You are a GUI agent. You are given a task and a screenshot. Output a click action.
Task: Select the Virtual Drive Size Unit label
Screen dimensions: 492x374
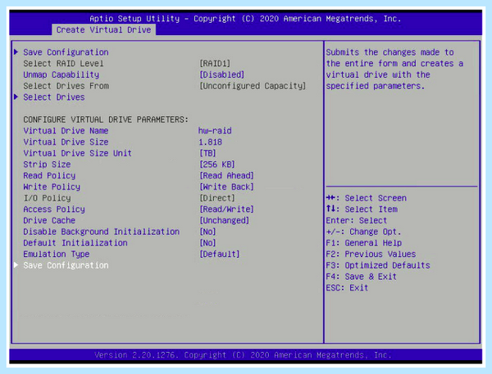(x=78, y=153)
